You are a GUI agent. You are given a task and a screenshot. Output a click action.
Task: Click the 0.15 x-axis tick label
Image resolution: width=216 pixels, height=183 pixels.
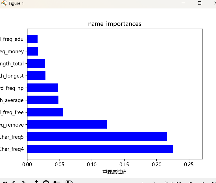click(124, 164)
